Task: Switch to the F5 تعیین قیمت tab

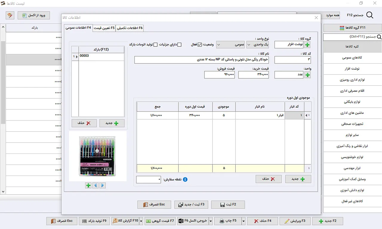Action: tap(104, 28)
